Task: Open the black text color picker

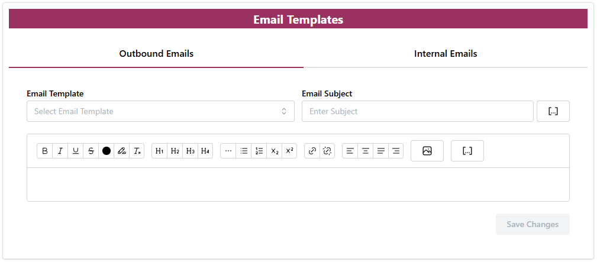Action: click(x=107, y=151)
